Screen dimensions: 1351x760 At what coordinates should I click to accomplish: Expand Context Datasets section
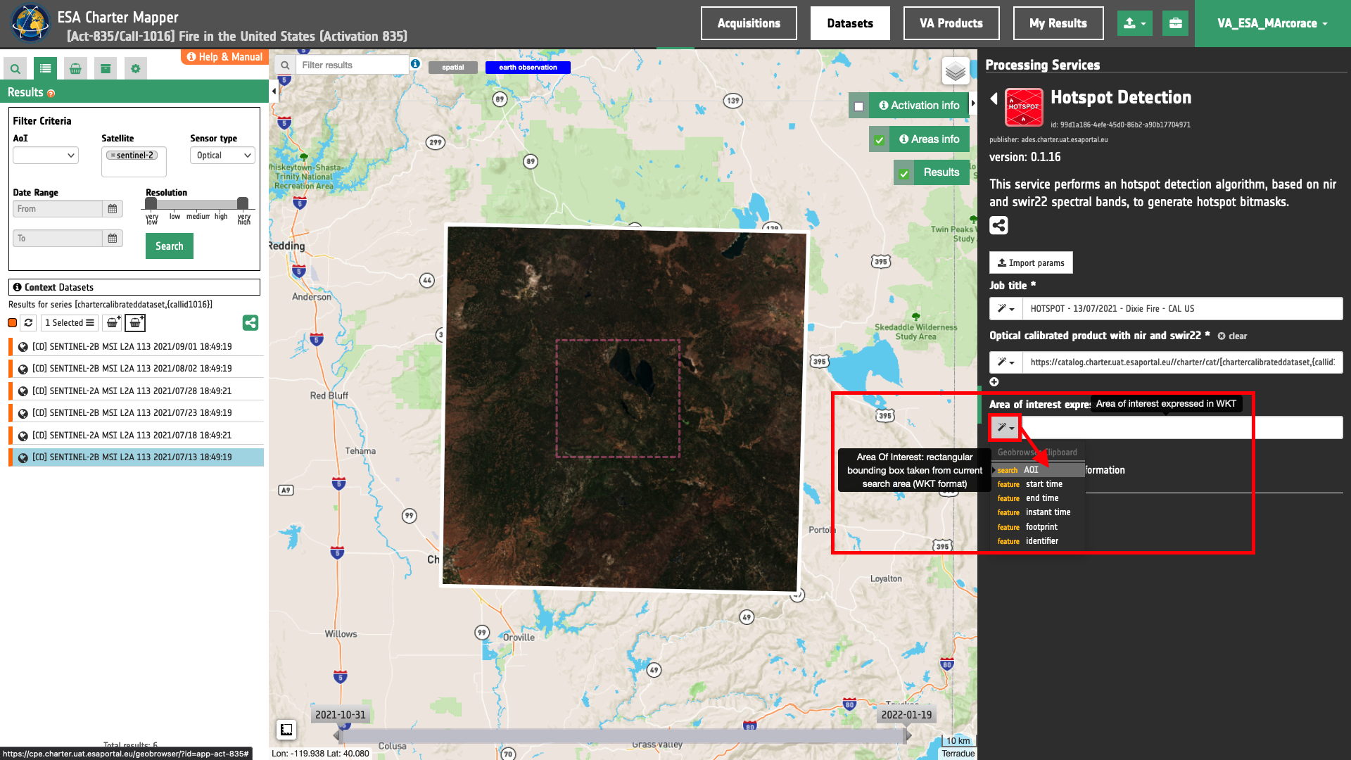[134, 287]
